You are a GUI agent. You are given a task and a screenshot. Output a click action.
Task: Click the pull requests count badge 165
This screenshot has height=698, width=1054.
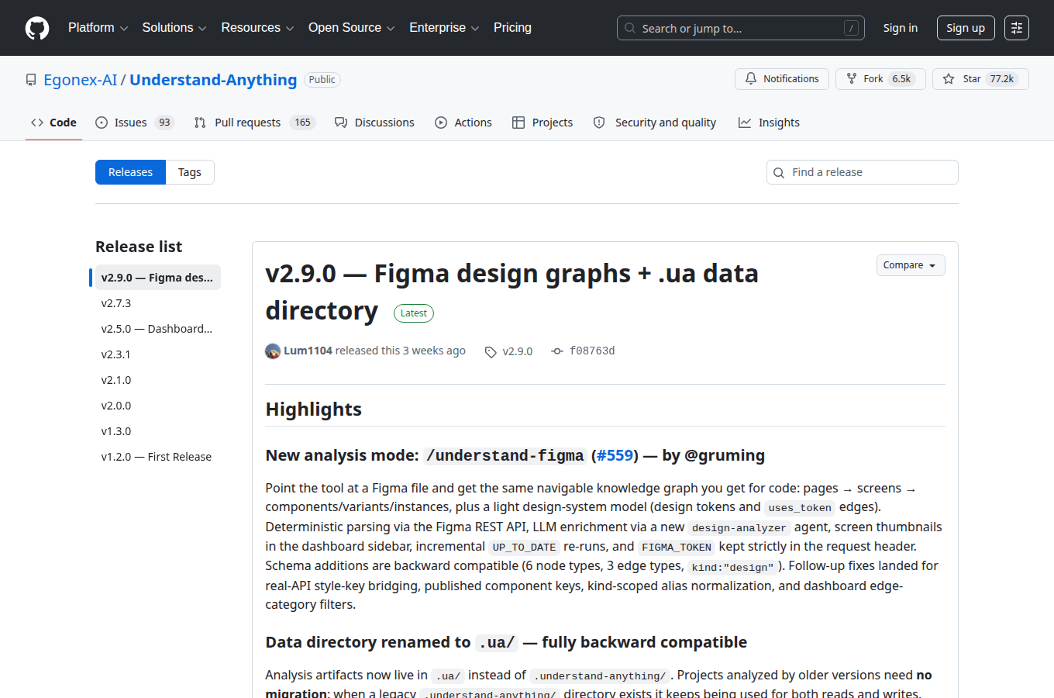coord(302,123)
